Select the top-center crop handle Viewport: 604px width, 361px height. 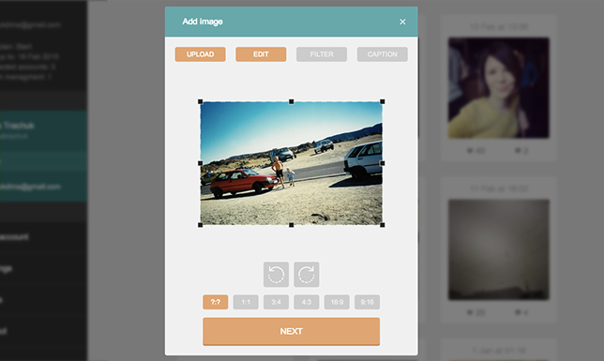tap(292, 101)
